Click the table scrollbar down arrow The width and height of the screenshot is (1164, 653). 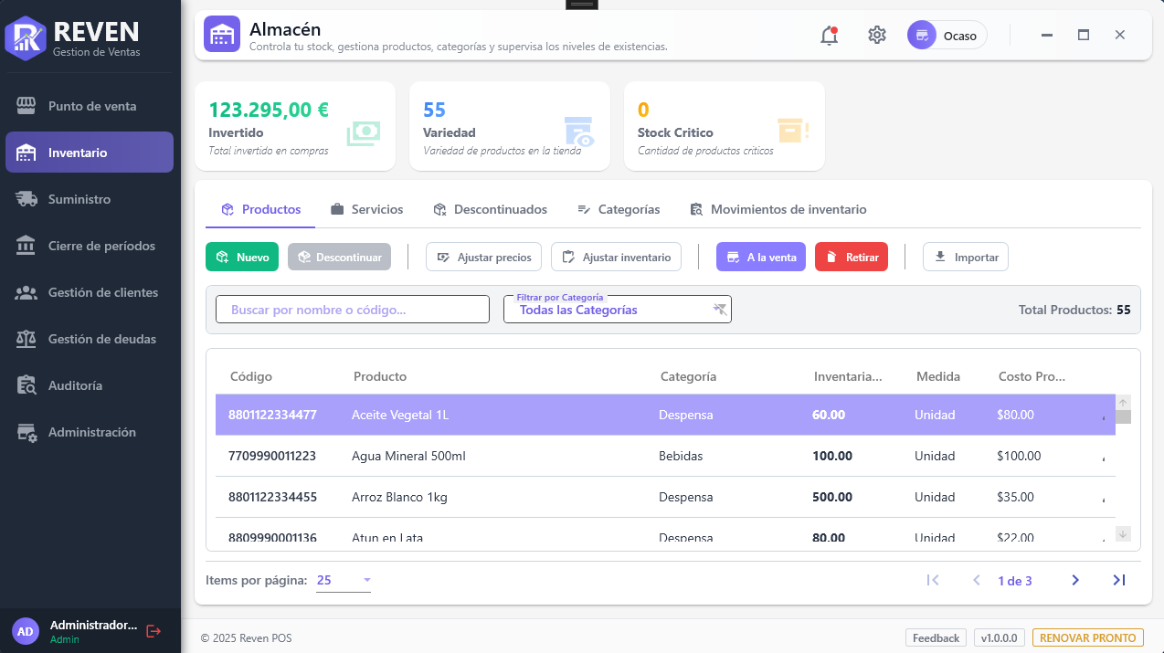(1123, 533)
